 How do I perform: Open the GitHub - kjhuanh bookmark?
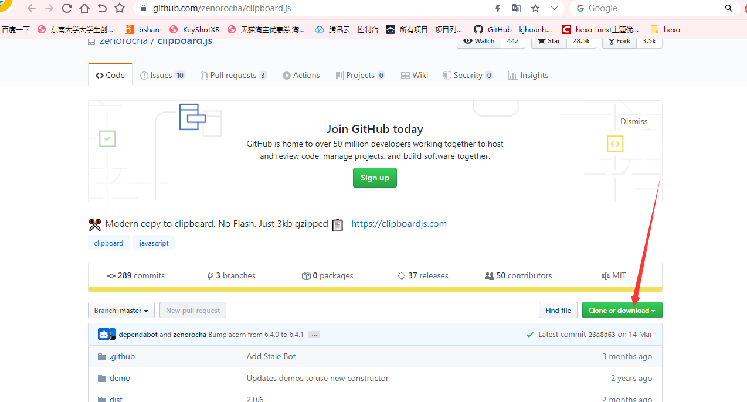[512, 29]
